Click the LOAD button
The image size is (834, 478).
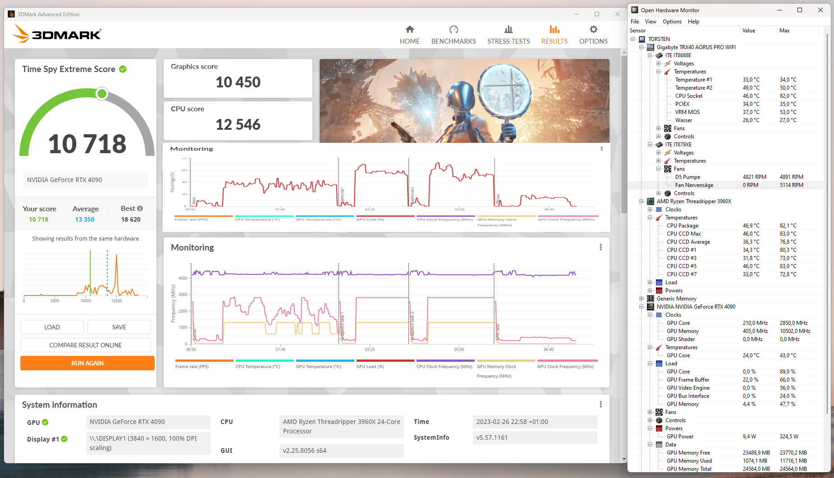52,327
